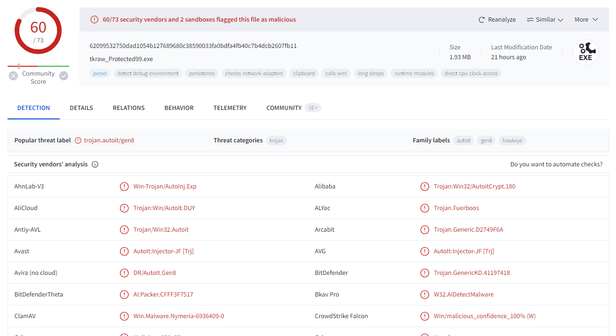
Task: Open the Community tab
Action: coord(284,108)
